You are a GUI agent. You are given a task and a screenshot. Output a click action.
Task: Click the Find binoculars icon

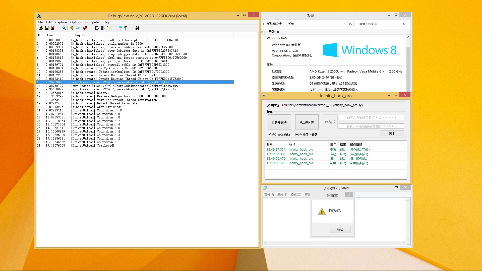[x=137, y=28]
